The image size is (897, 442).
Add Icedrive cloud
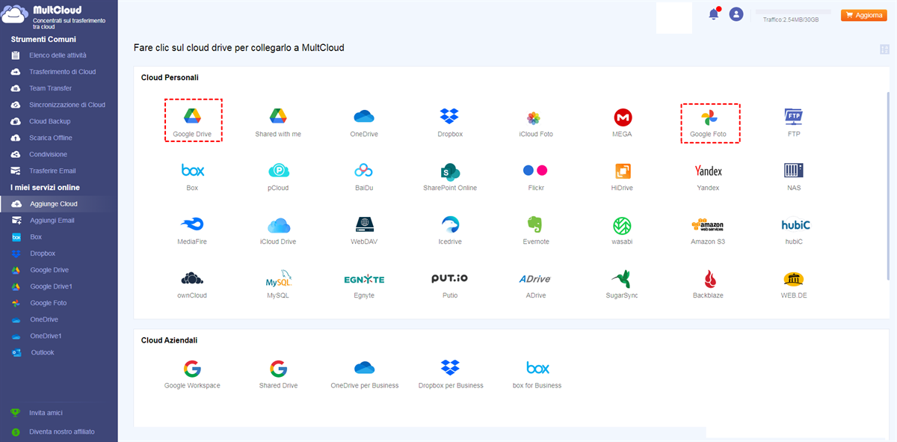(x=450, y=224)
